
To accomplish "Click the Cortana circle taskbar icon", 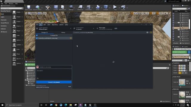I will [x=41, y=105].
